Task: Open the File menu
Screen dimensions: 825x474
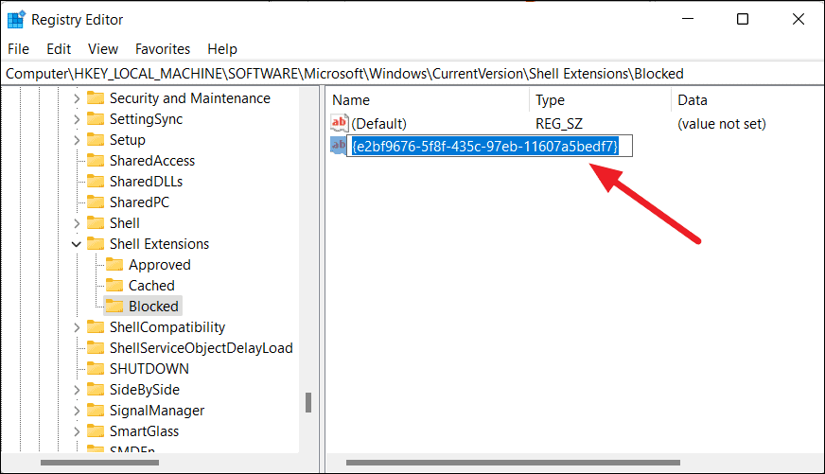Action: 18,49
